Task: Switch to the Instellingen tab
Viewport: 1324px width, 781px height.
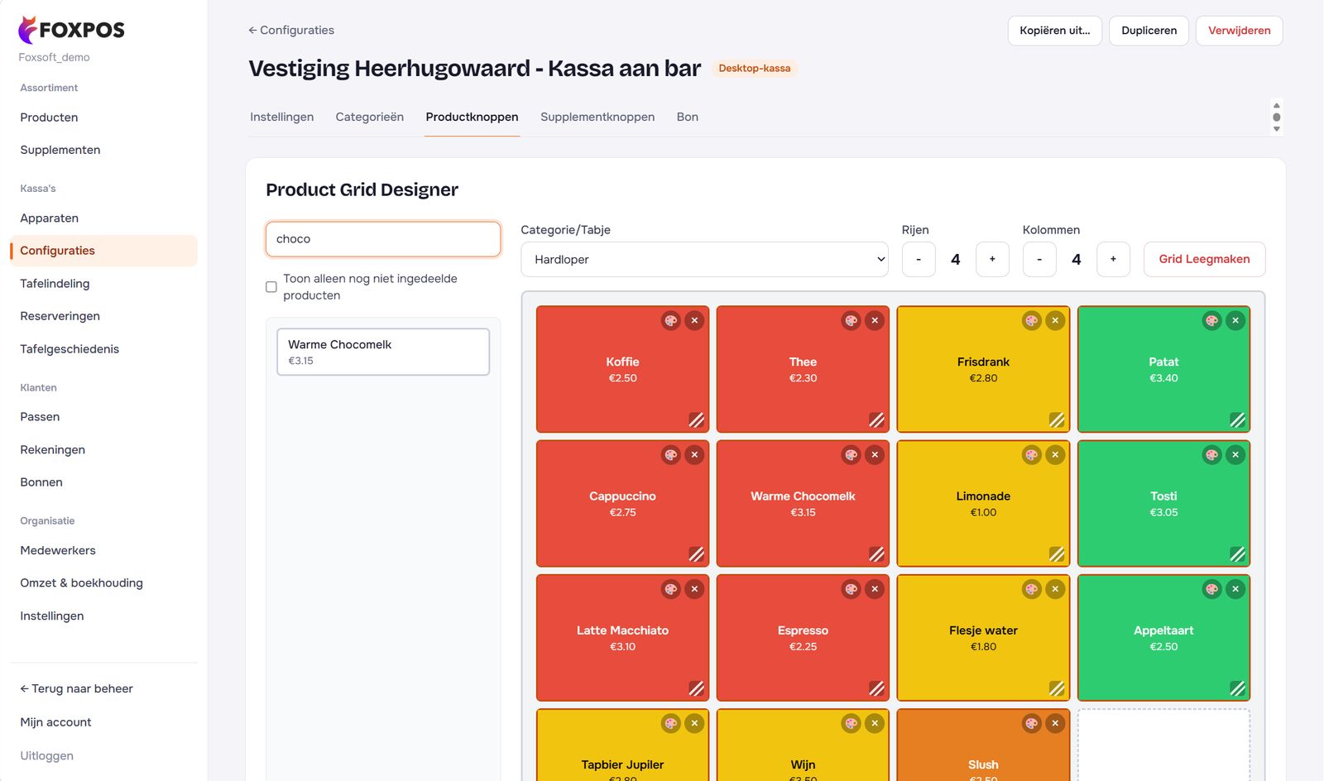Action: [x=282, y=117]
